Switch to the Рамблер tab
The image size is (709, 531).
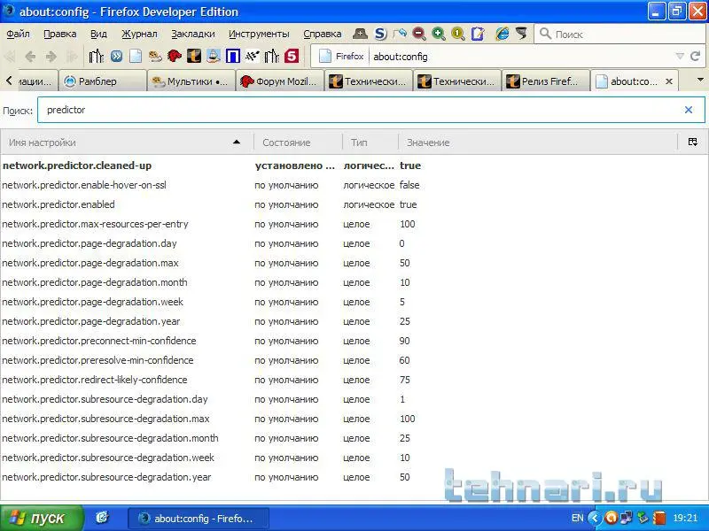(x=102, y=81)
